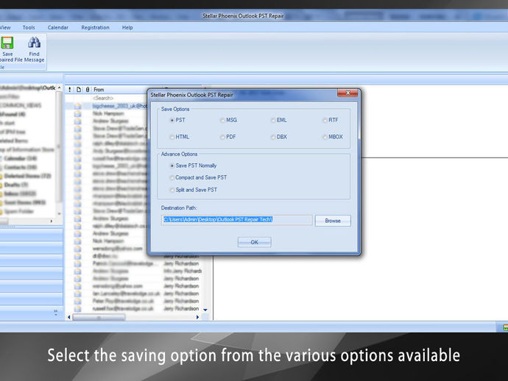Select the Contacts folder in tree
The width and height of the screenshot is (508, 381).
point(21,167)
